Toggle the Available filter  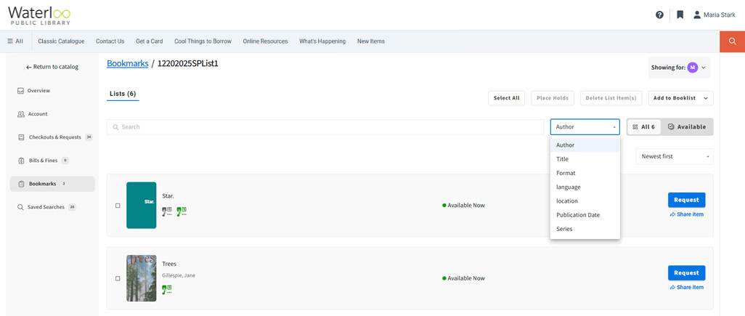coord(687,127)
